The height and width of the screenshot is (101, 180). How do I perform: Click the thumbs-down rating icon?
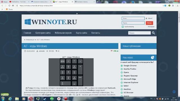point(111,51)
